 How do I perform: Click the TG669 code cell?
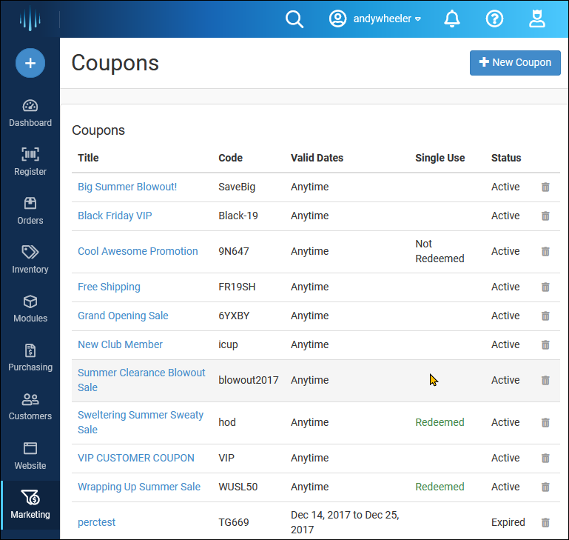(x=233, y=522)
